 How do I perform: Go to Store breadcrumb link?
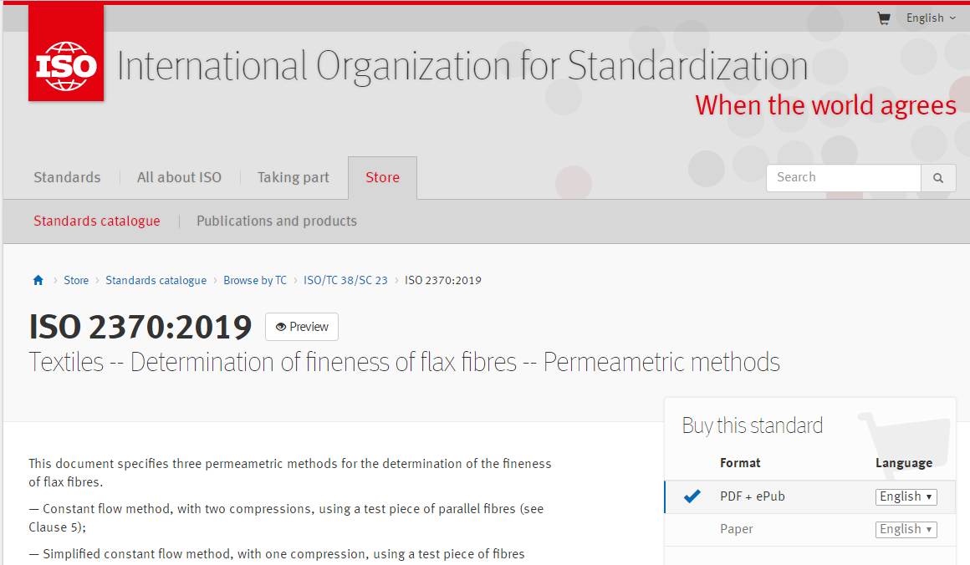pyautogui.click(x=76, y=280)
